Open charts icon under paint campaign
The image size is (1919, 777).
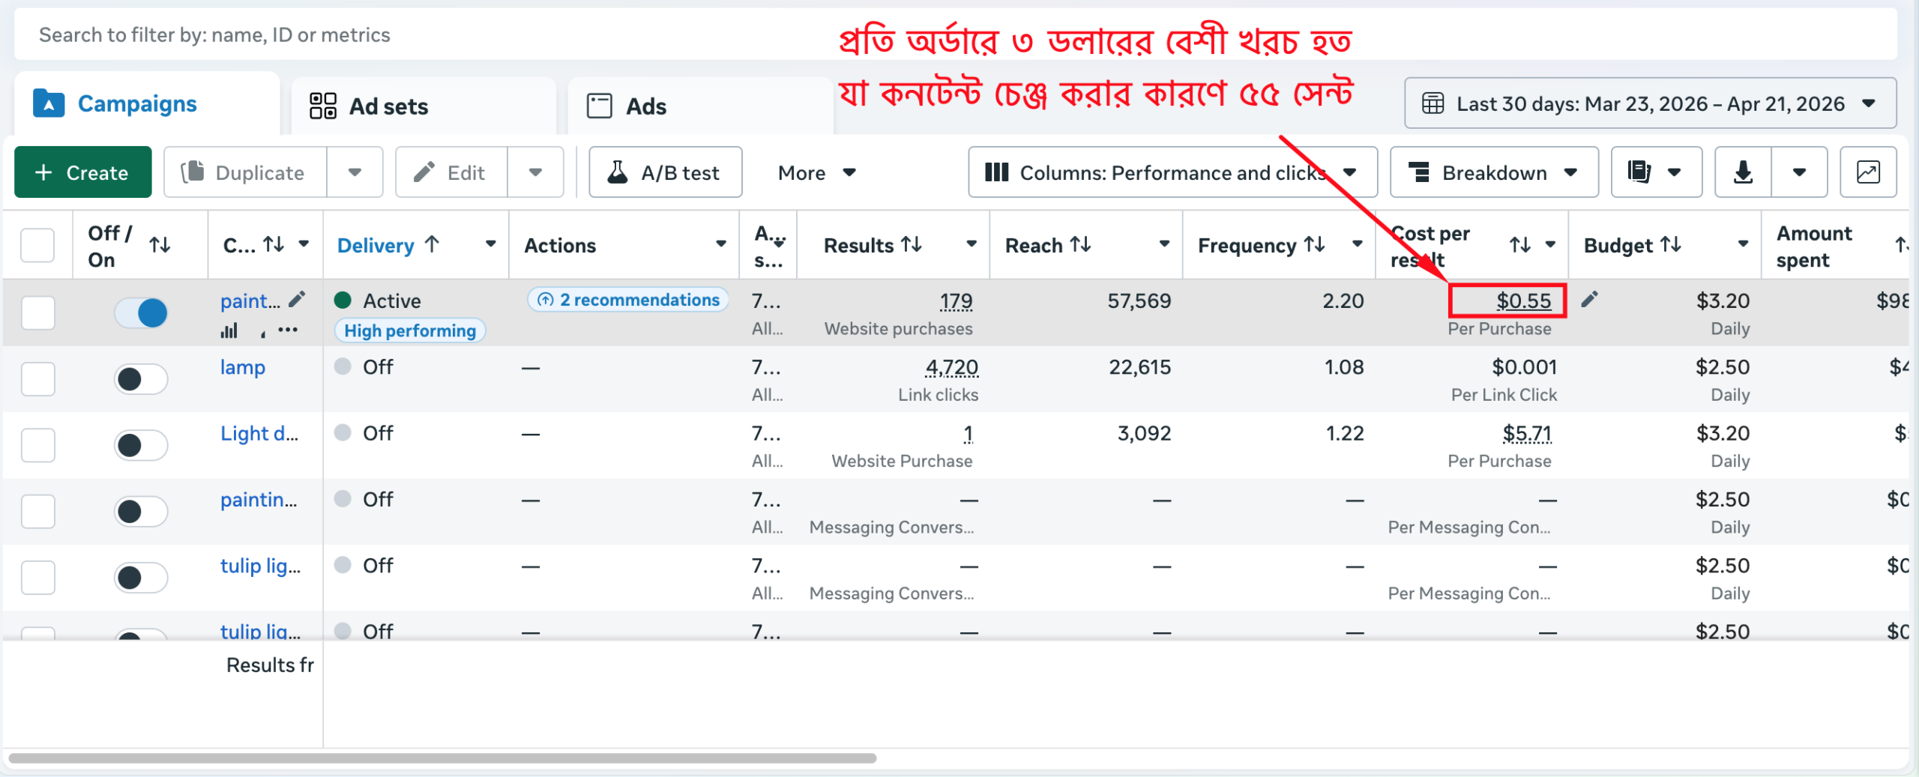click(x=229, y=330)
